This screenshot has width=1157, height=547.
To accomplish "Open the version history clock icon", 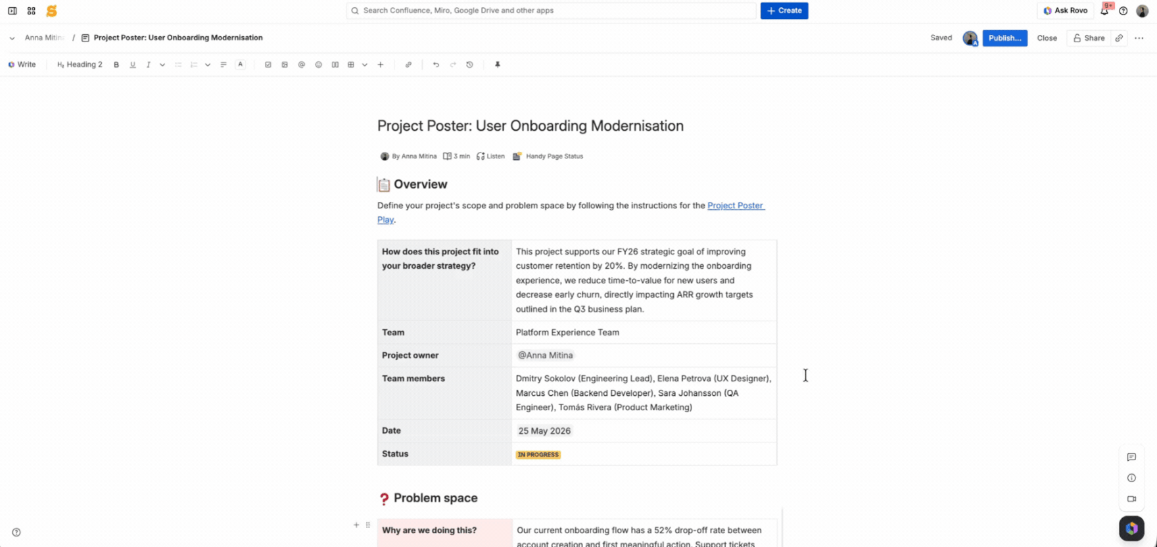I will tap(469, 64).
